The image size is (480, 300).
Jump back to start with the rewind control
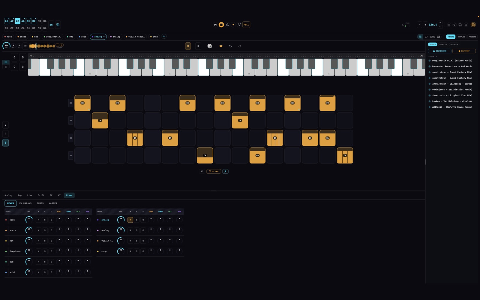click(215, 25)
